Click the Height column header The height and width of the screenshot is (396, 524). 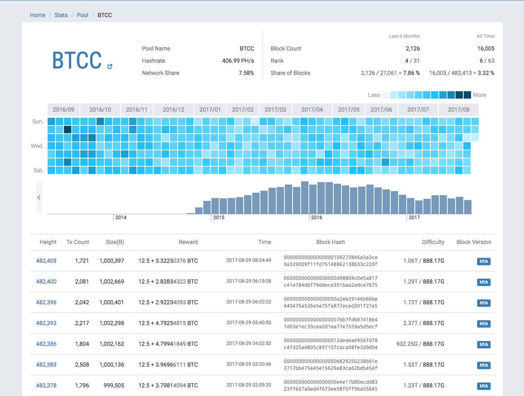click(48, 242)
